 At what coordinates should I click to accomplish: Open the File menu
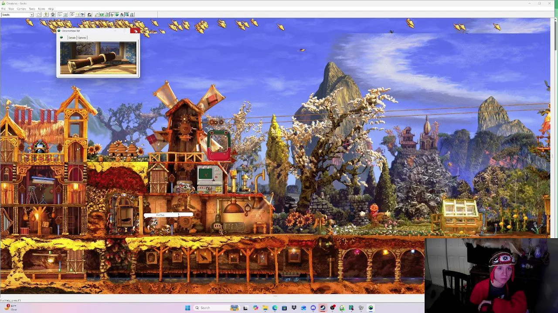click(x=3, y=9)
